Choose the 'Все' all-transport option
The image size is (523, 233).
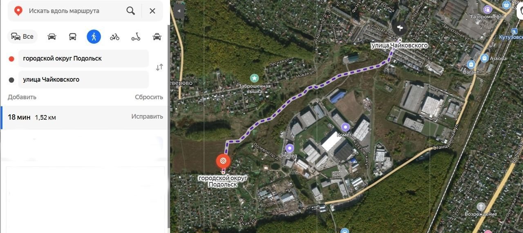pos(22,37)
